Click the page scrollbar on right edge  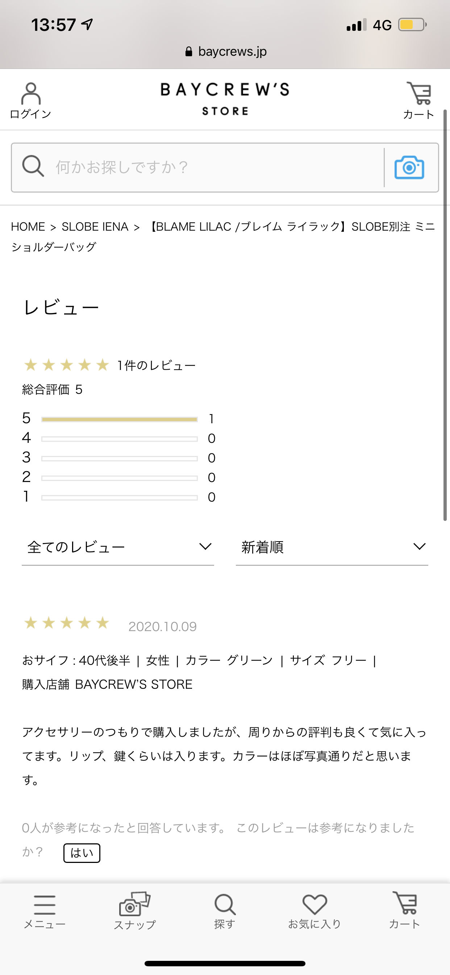pyautogui.click(x=445, y=315)
